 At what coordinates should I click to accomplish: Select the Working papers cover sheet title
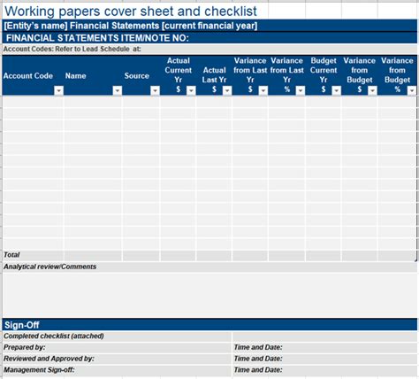click(x=131, y=12)
